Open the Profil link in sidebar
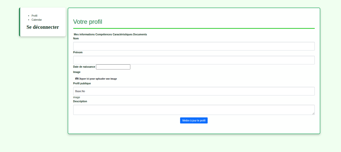This screenshot has height=152, width=341. [x=34, y=16]
